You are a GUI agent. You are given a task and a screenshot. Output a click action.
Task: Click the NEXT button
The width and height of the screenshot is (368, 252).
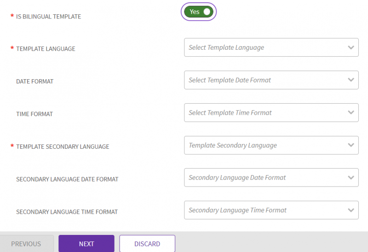(x=86, y=244)
